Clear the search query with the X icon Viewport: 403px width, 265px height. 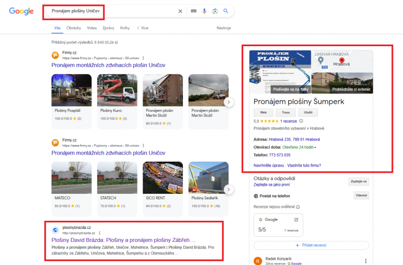tap(180, 11)
